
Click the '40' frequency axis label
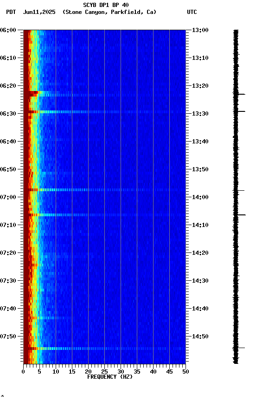(153, 372)
